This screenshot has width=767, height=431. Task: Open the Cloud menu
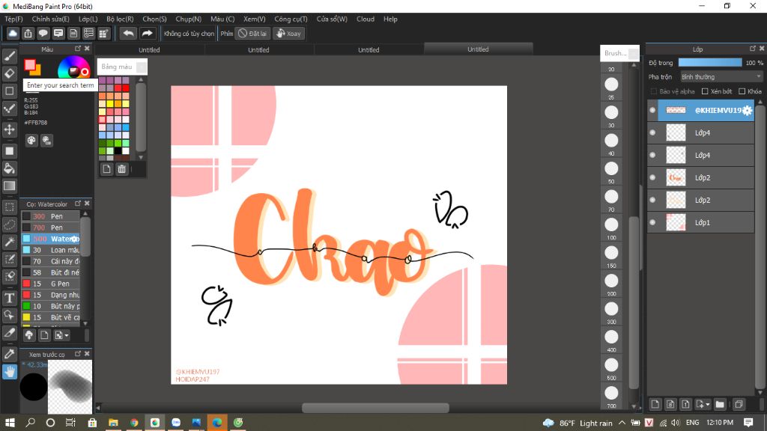click(366, 19)
